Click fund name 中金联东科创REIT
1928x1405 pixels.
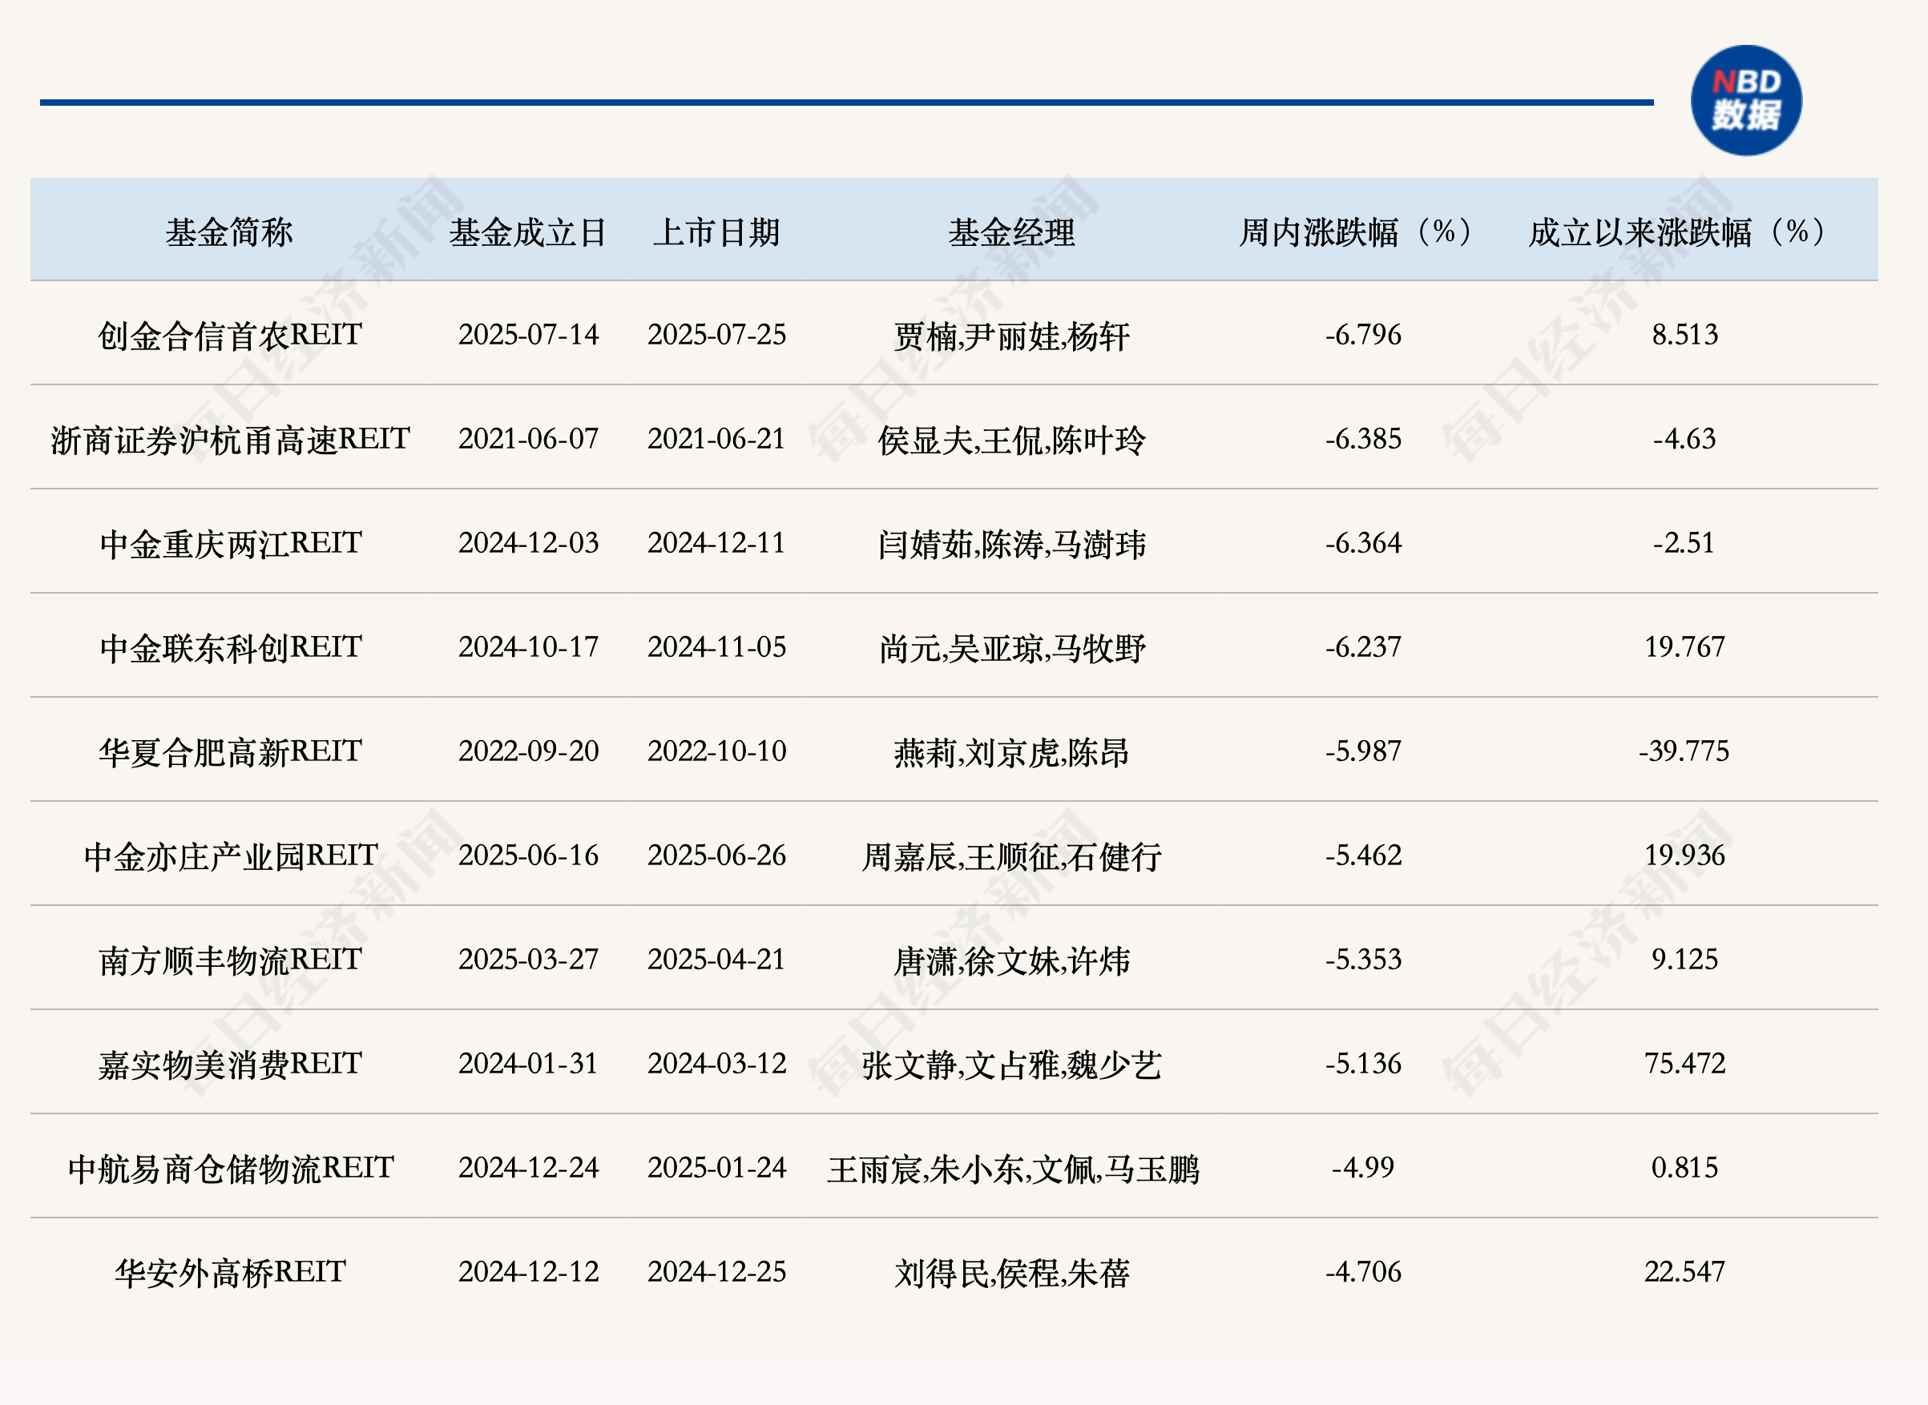(230, 648)
